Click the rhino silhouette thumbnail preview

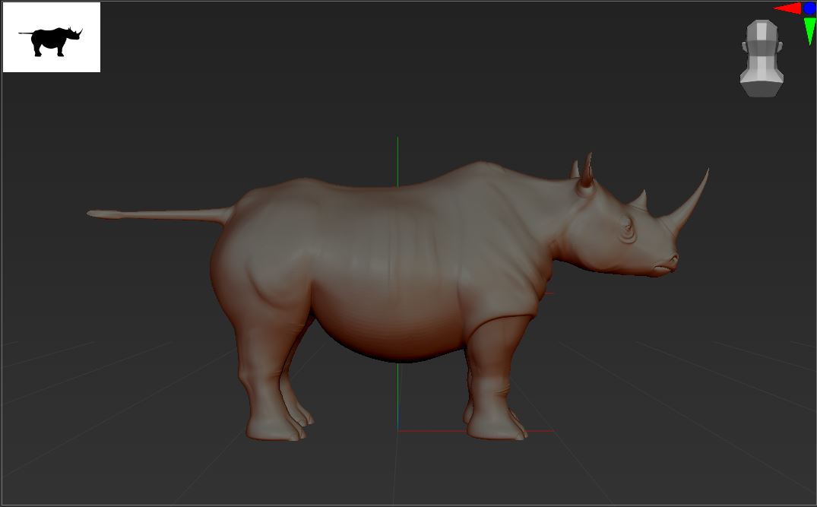[x=52, y=37]
